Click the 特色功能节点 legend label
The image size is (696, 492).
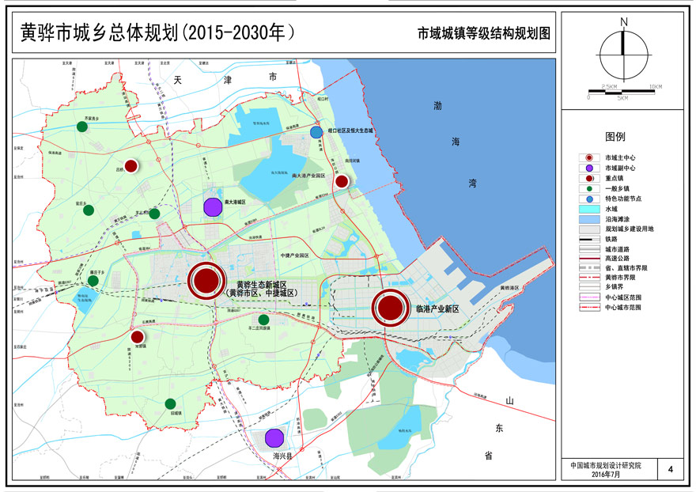623,199
